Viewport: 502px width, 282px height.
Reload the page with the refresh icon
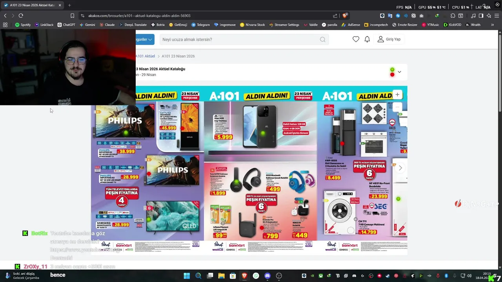tap(21, 16)
